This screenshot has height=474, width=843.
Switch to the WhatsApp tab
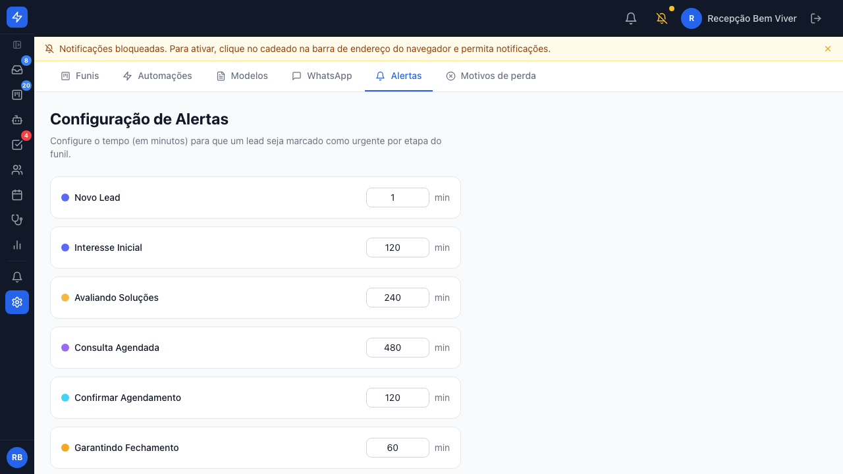click(x=322, y=76)
